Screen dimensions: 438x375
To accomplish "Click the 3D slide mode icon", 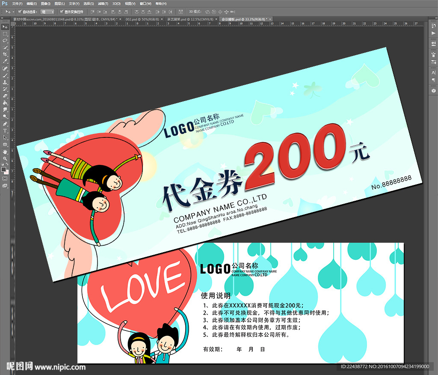I will pyautogui.click(x=226, y=12).
